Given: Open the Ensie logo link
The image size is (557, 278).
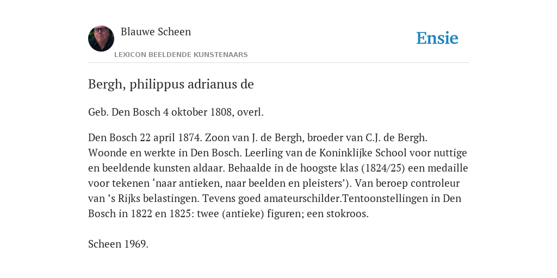Looking at the screenshot, I should [x=437, y=39].
